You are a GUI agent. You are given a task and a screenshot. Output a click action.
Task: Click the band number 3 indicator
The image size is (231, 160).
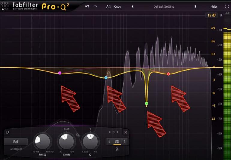click(113, 132)
